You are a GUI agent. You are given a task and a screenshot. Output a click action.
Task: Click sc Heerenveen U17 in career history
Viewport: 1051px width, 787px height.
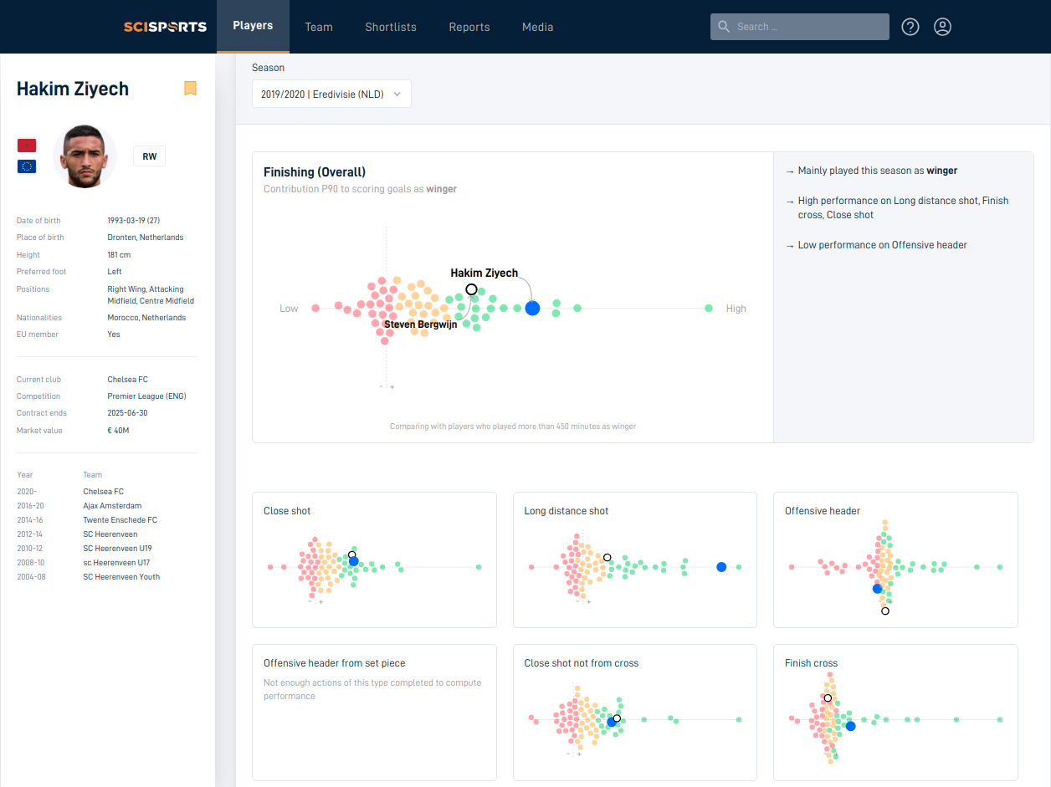[x=117, y=563]
